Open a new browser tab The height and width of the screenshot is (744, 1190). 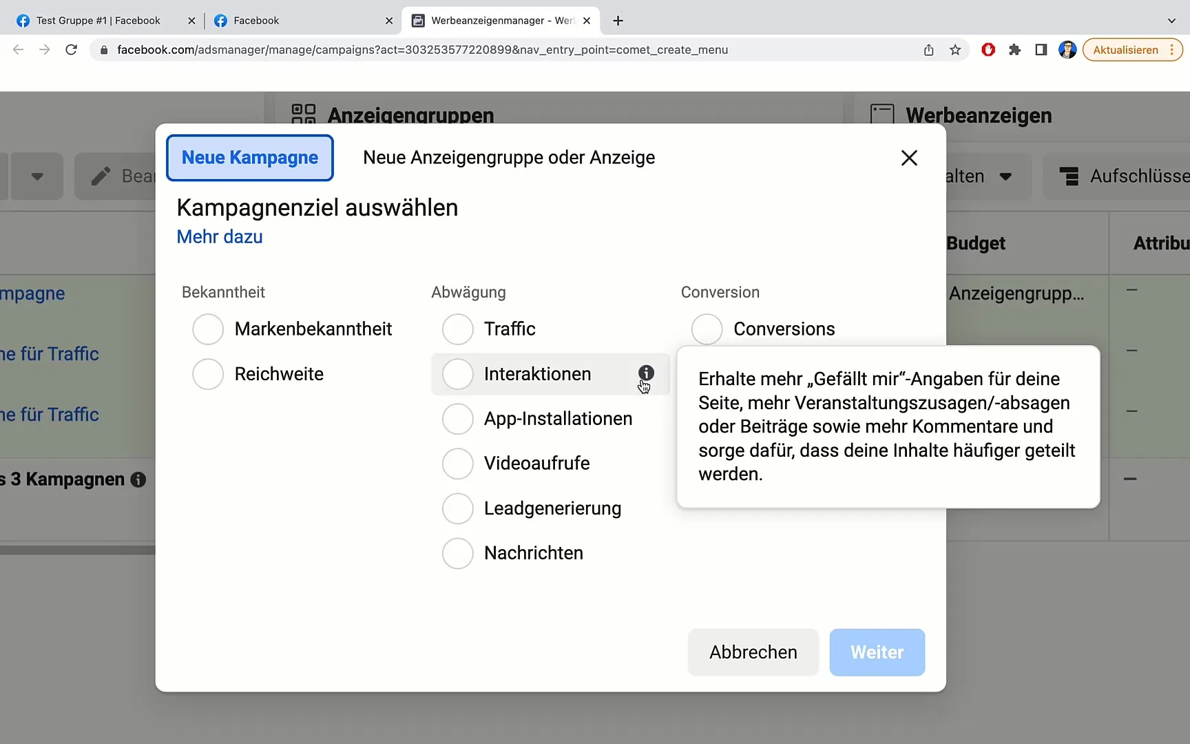[618, 21]
